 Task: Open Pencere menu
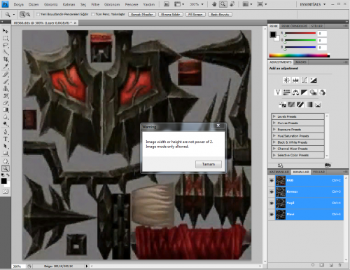point(132,4)
